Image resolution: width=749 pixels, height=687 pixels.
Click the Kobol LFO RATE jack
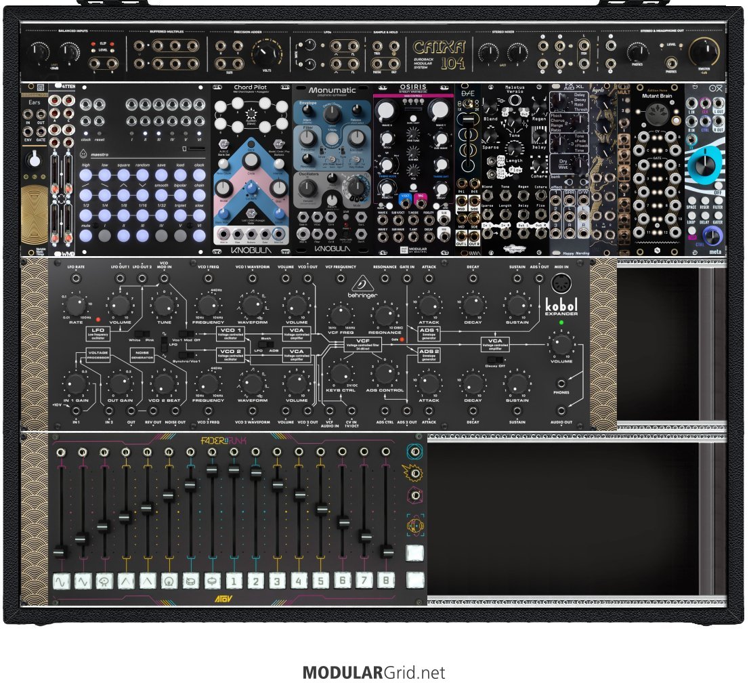(x=75, y=278)
